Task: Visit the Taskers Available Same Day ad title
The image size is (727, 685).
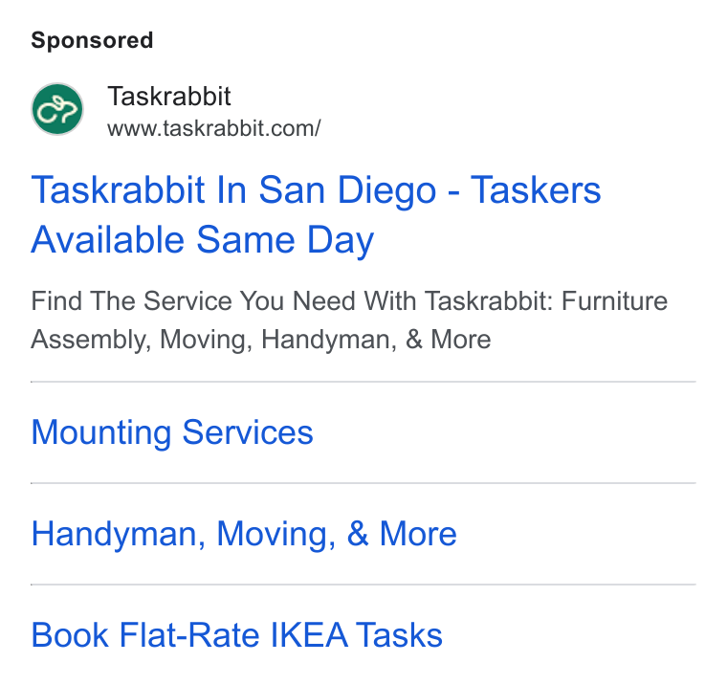Action: [x=316, y=214]
